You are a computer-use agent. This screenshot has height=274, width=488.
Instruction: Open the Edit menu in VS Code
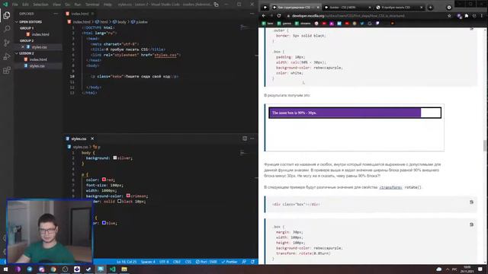click(25, 5)
